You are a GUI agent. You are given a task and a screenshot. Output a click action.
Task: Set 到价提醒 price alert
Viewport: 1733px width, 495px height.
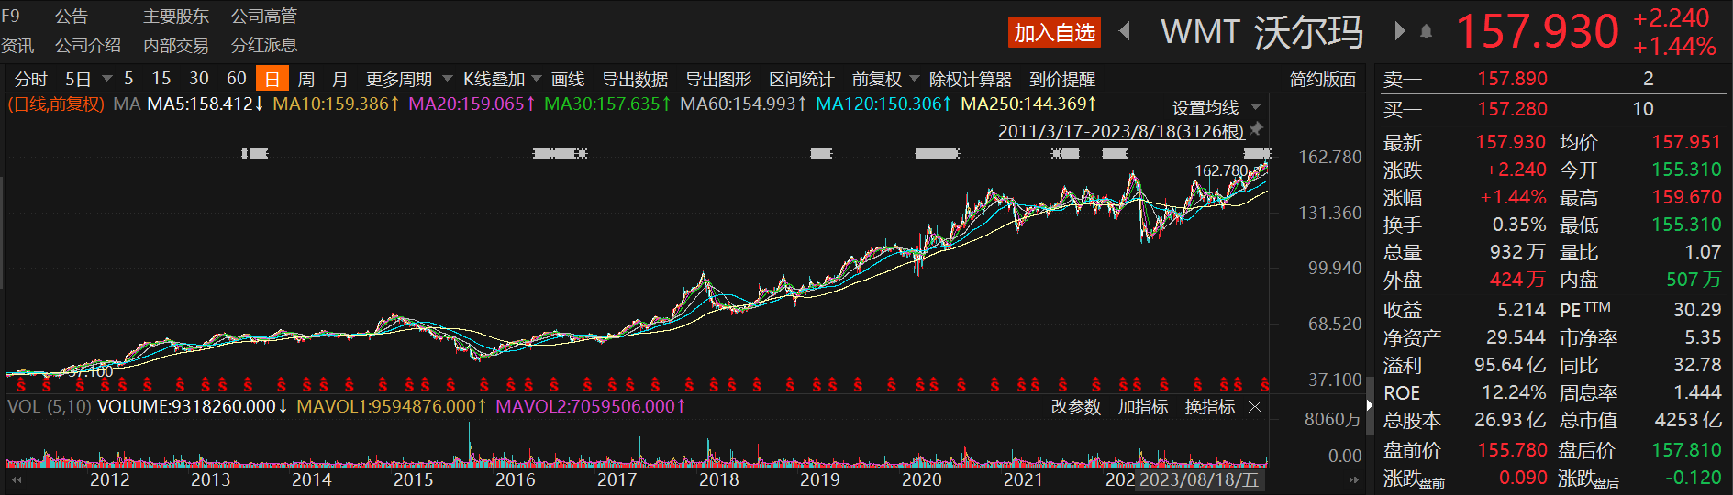pos(1062,79)
